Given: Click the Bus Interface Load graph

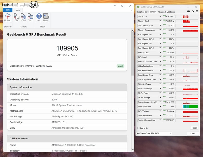Looking at the screenshot, I should pyautogui.click(x=187, y=71).
